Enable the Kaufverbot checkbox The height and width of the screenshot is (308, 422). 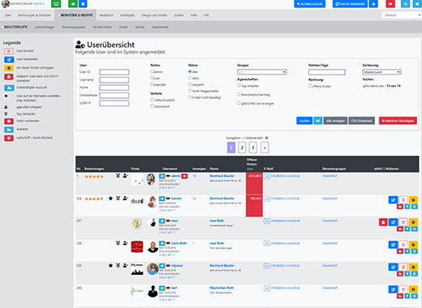point(152,106)
